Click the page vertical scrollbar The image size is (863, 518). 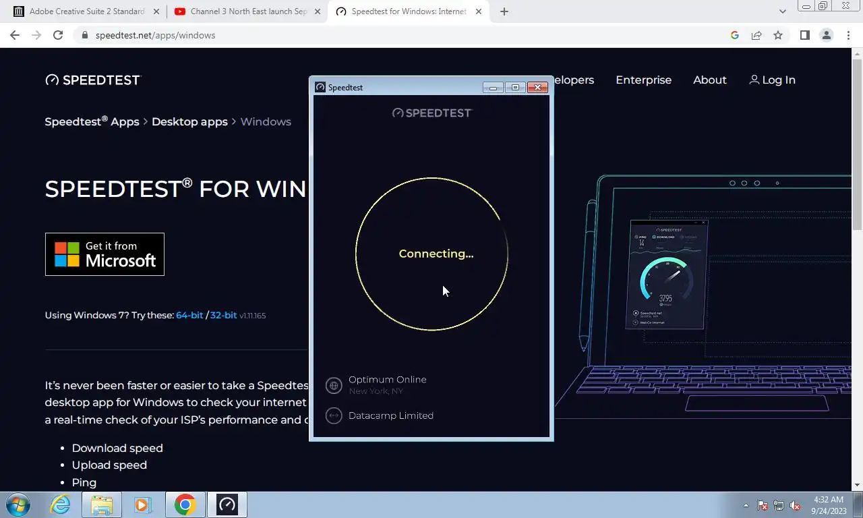[x=857, y=145]
